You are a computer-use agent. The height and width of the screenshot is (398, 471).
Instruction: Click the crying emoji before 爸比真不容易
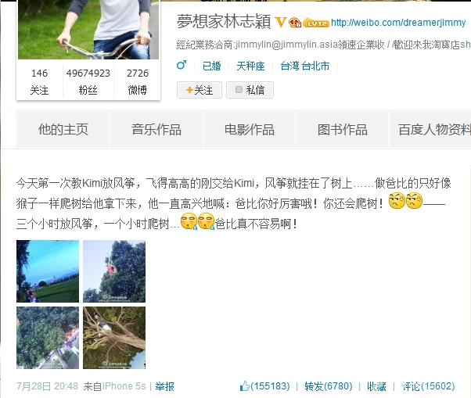point(207,221)
